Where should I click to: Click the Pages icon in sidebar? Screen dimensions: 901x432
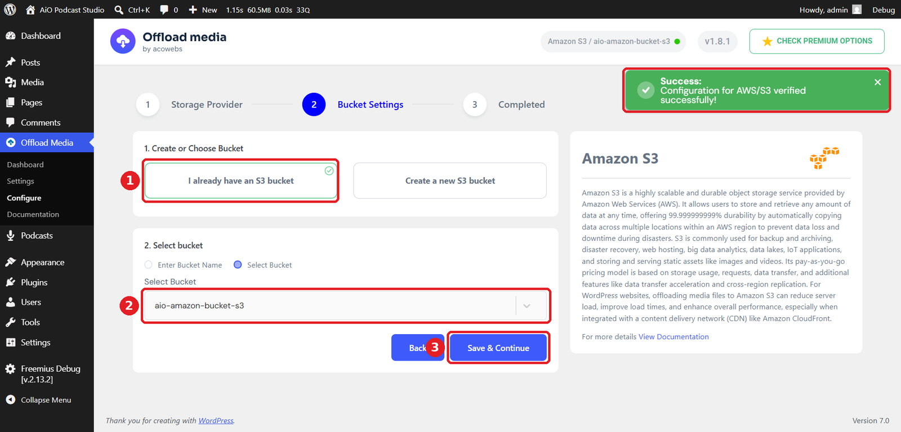click(11, 103)
